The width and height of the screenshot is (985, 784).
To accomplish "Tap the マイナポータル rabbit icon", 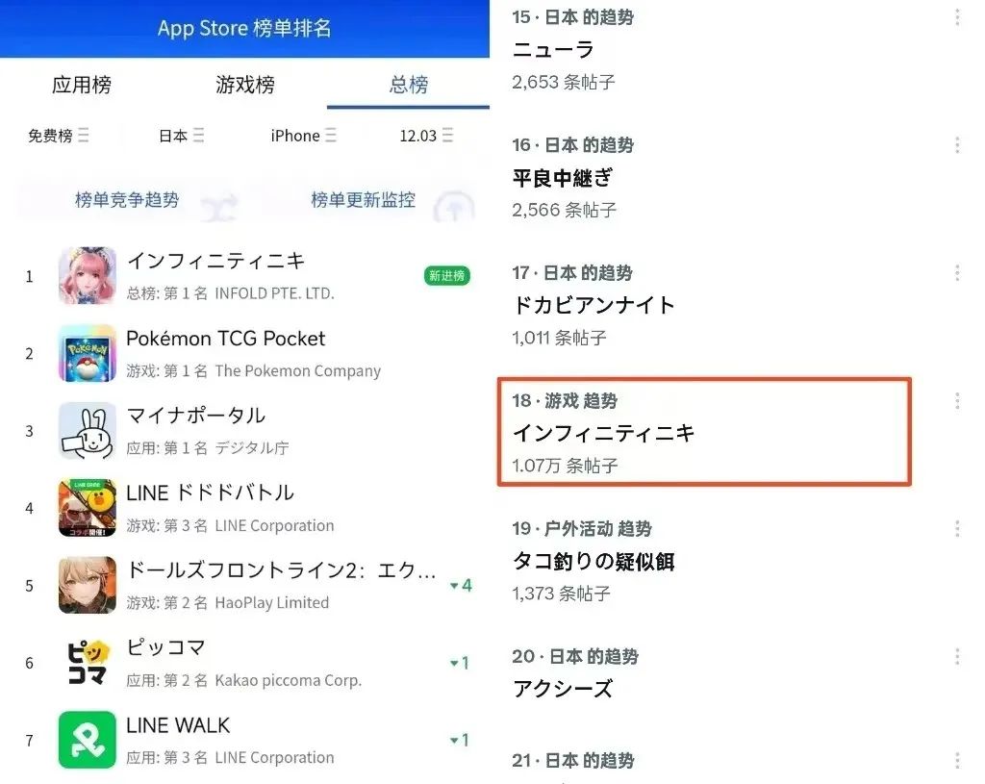I will coord(87,430).
